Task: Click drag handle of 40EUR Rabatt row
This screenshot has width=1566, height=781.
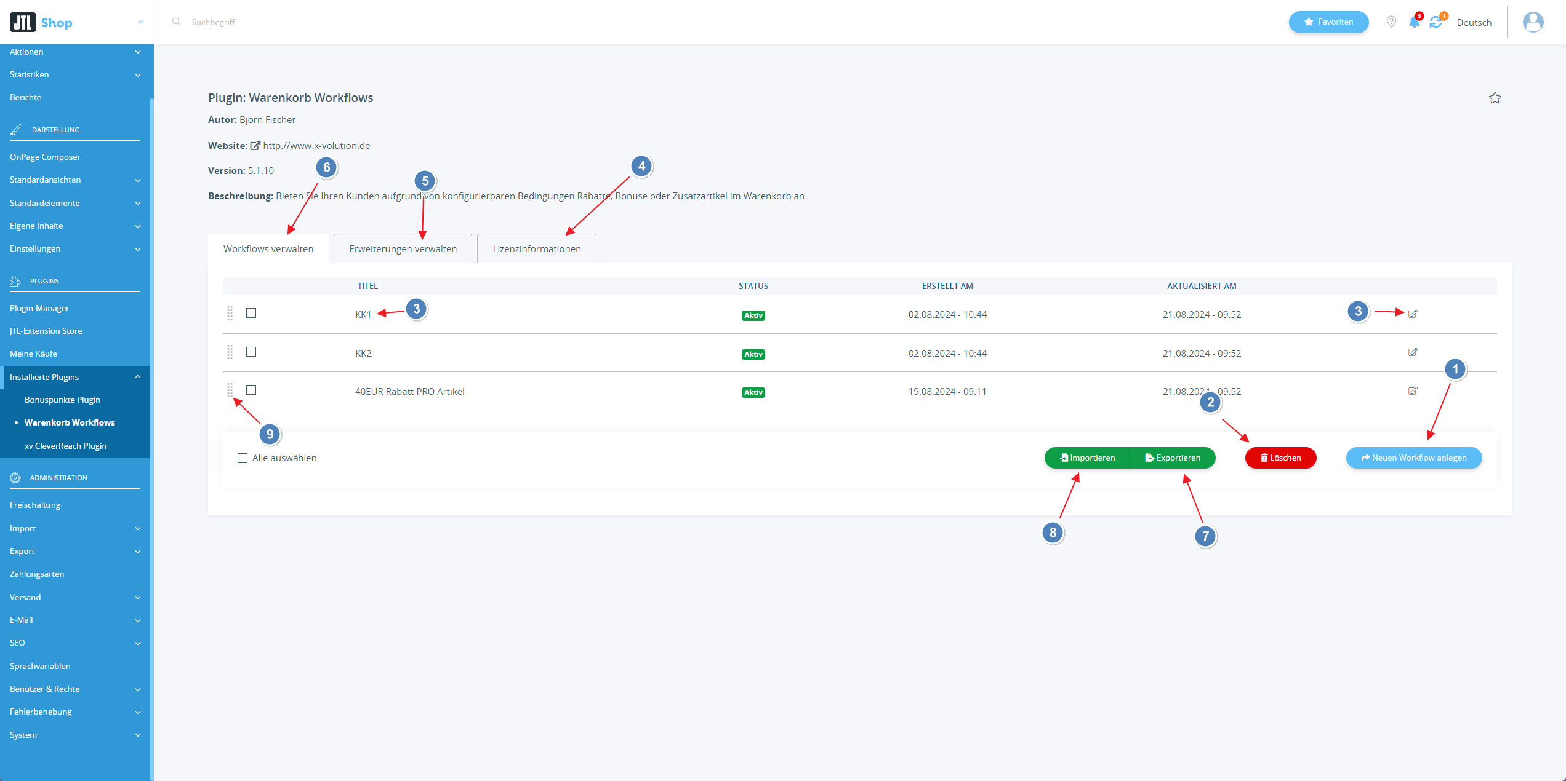Action: pos(230,390)
